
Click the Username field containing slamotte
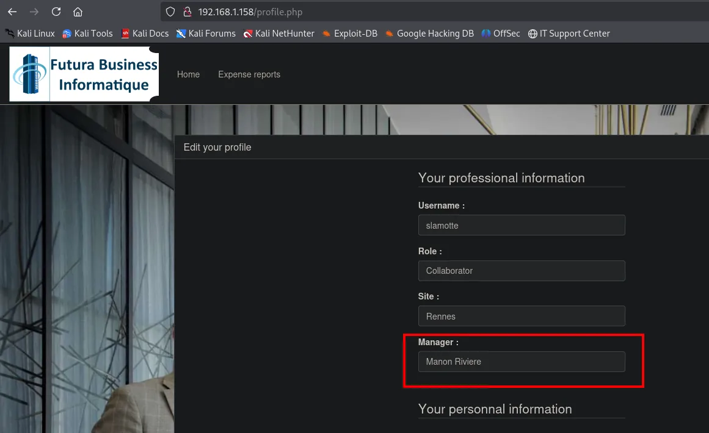click(522, 225)
